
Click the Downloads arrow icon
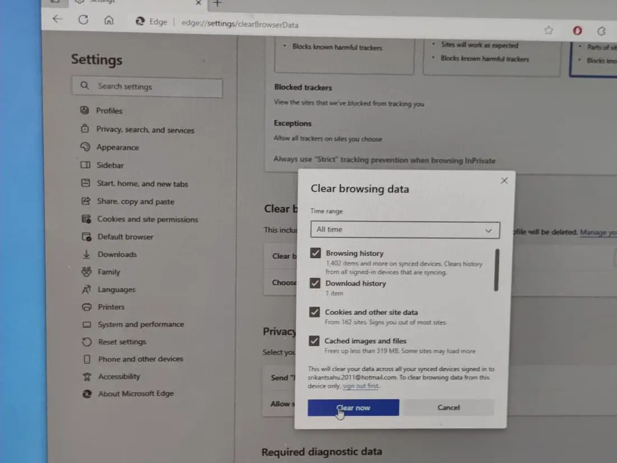point(86,254)
